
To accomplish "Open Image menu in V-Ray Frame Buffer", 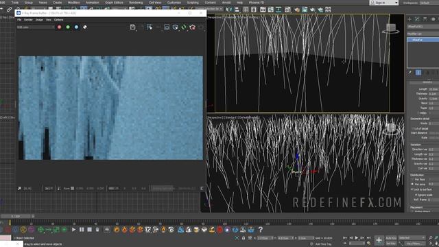I will point(39,20).
